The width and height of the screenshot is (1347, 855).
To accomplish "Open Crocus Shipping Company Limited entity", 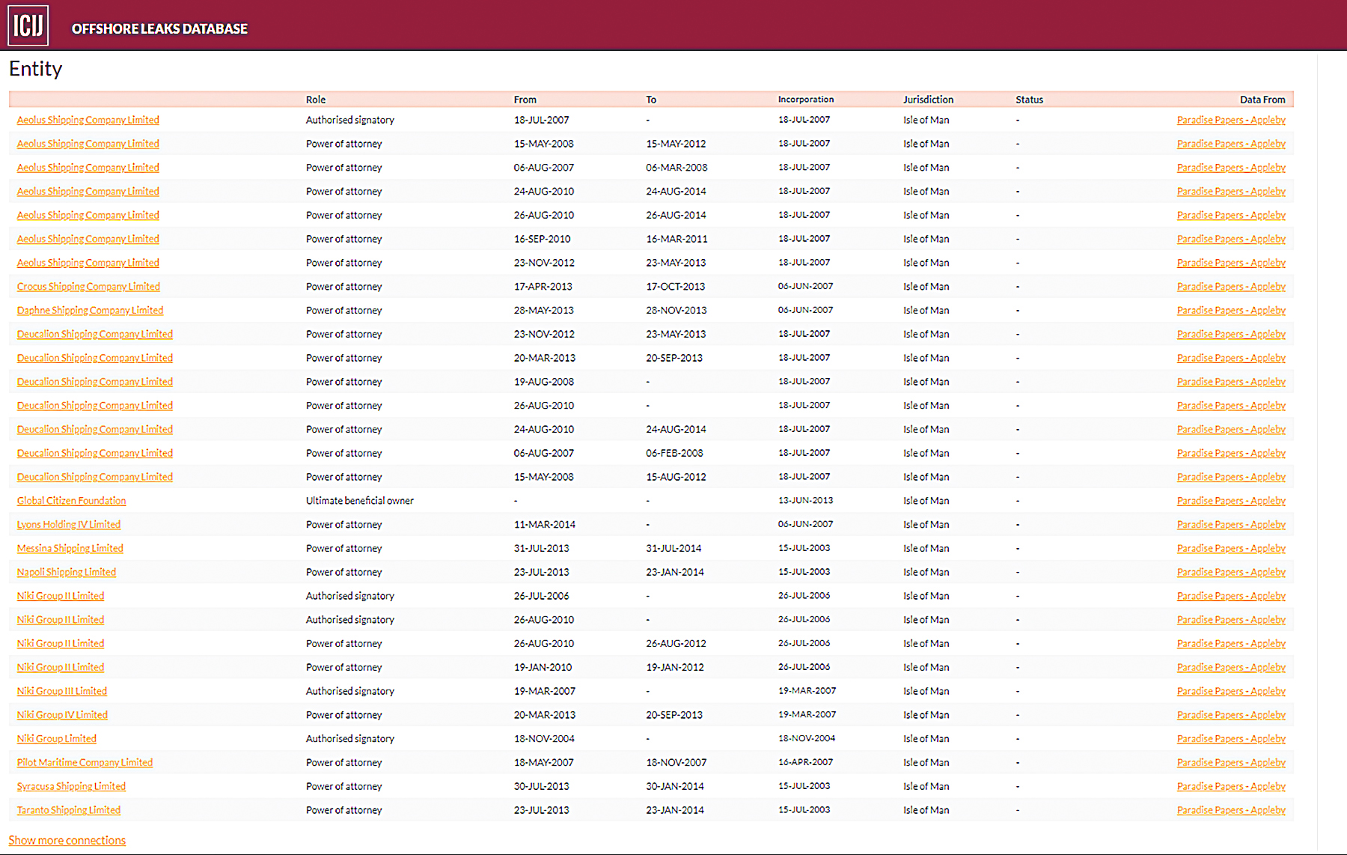I will (x=88, y=287).
